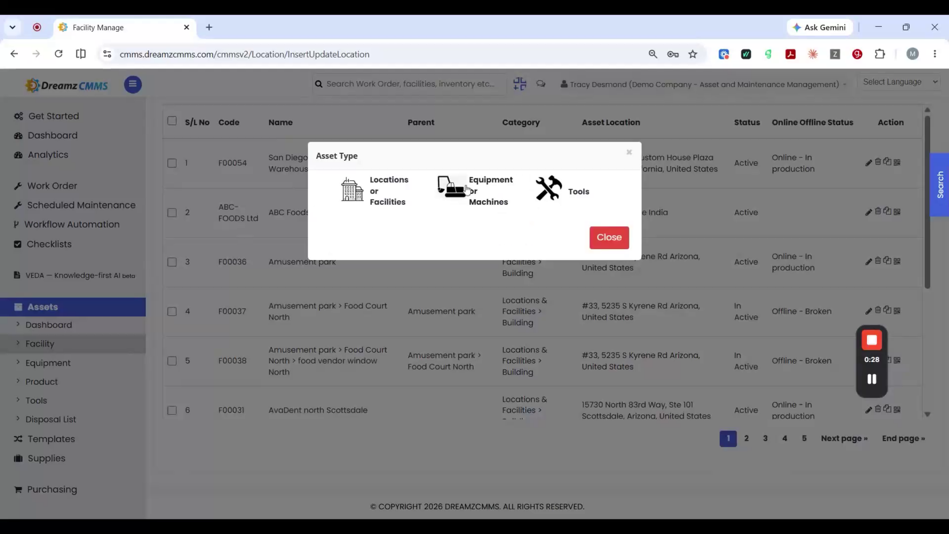The width and height of the screenshot is (949, 534).
Task: Open Checklists in the sidebar
Action: coord(43,244)
